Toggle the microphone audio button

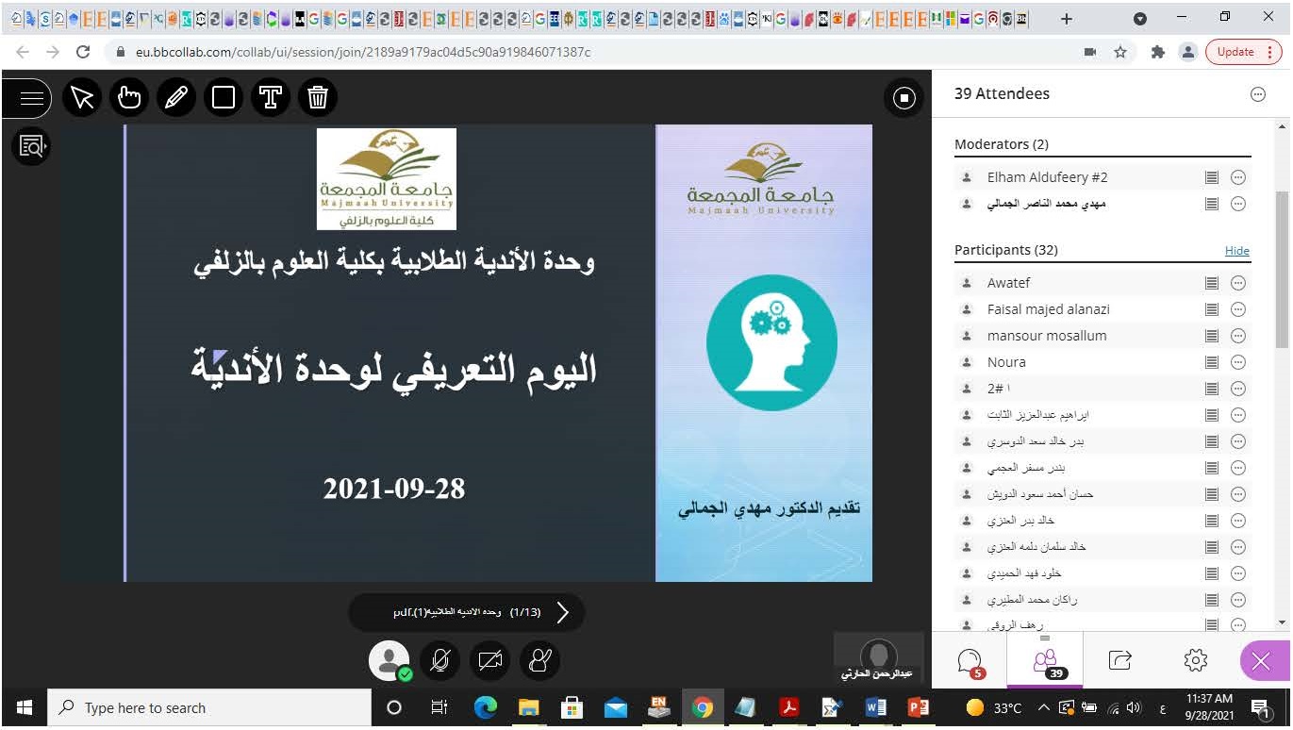pos(439,660)
